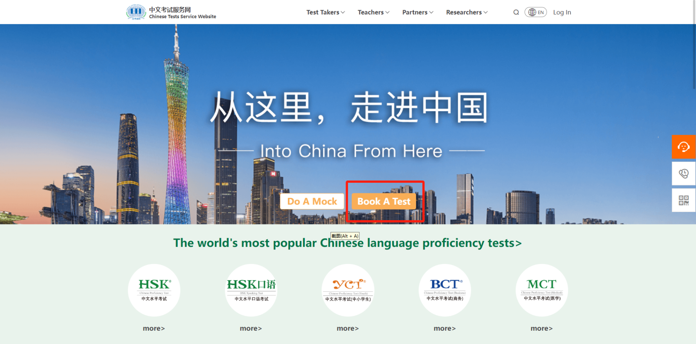This screenshot has height=344, width=696.
Task: Open the customer service headset icon
Action: [x=683, y=147]
